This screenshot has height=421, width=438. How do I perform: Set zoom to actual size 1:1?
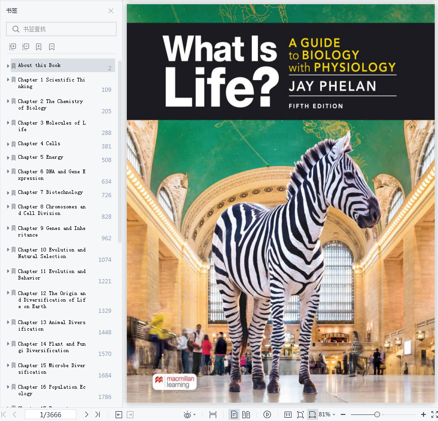coord(288,414)
